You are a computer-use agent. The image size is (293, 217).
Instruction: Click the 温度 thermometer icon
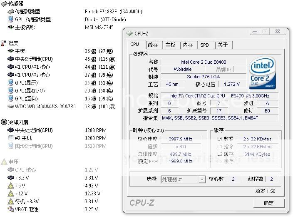point(4,43)
